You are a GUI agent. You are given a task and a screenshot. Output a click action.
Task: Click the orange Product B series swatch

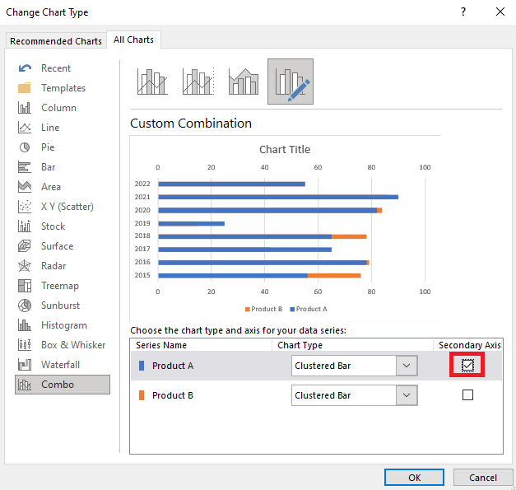point(142,395)
